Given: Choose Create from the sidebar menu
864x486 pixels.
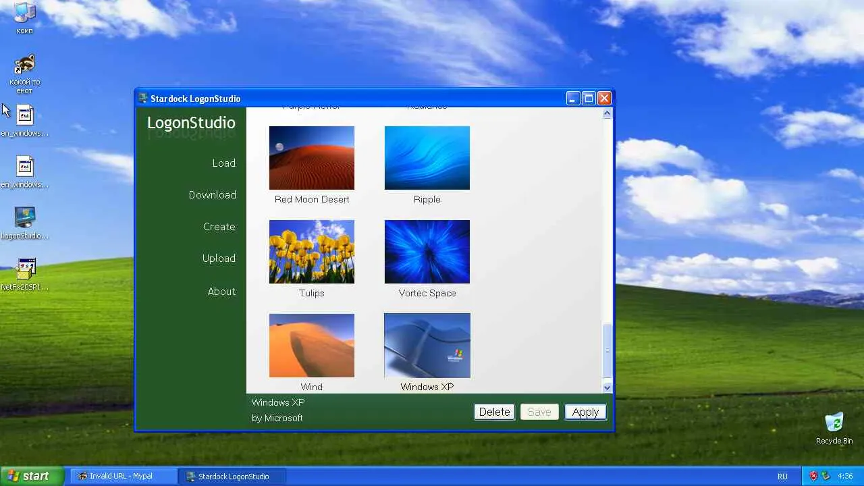Looking at the screenshot, I should 219,227.
